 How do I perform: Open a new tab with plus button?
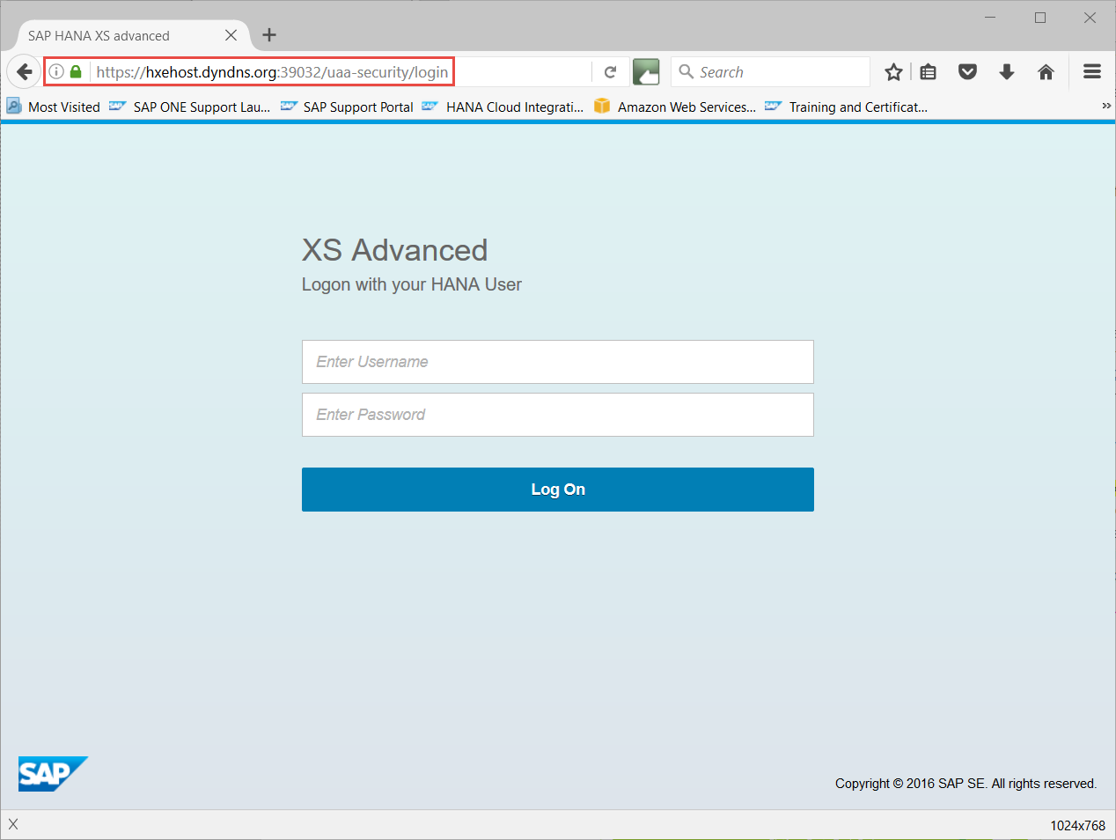pos(269,35)
